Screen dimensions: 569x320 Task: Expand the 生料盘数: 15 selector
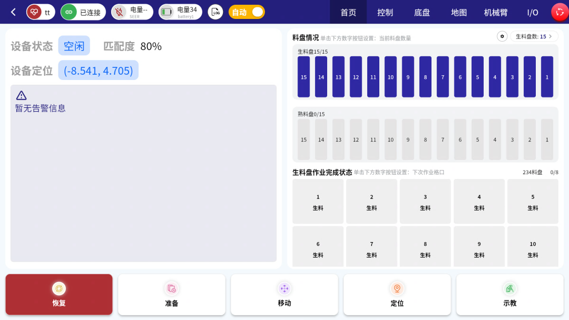click(x=534, y=36)
